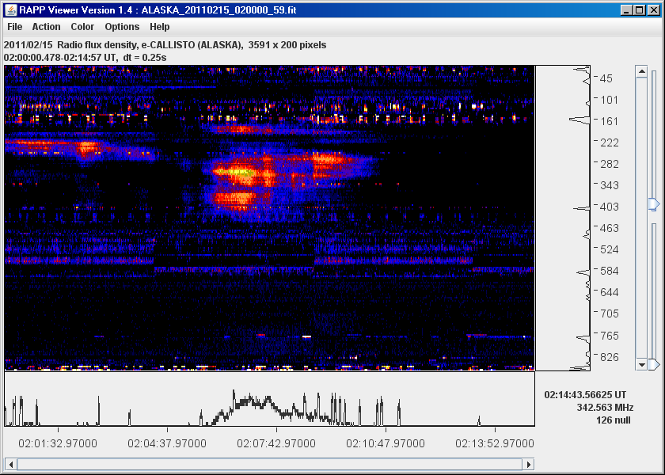Viewport: 665px width, 475px height.
Task: Click frequency label 101
Action: (609, 100)
